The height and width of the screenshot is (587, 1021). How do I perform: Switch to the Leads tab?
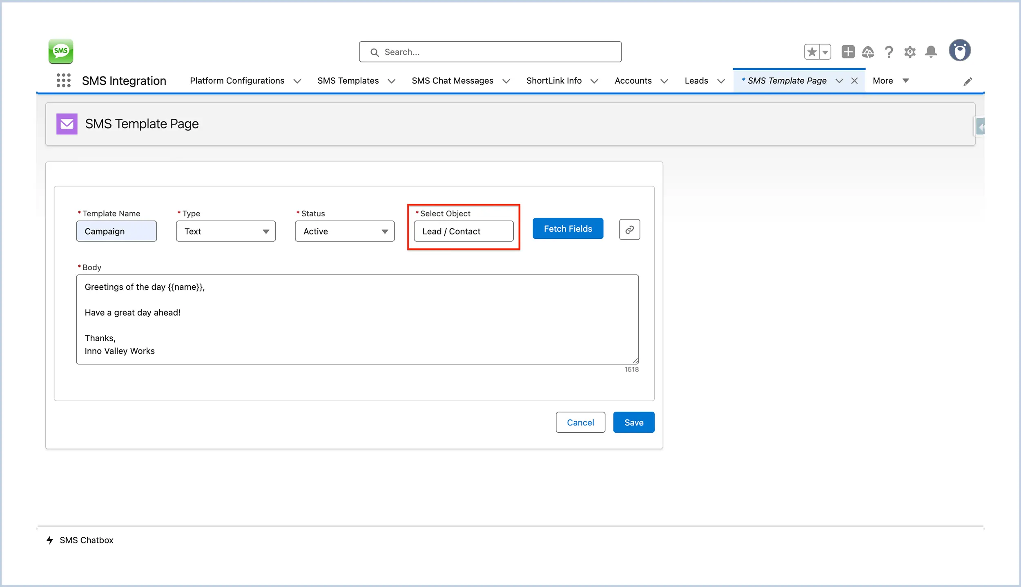click(x=696, y=80)
